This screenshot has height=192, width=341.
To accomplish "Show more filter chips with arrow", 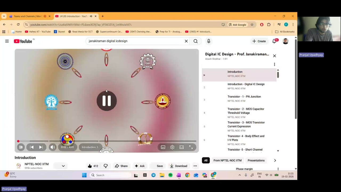I will click(x=275, y=160).
